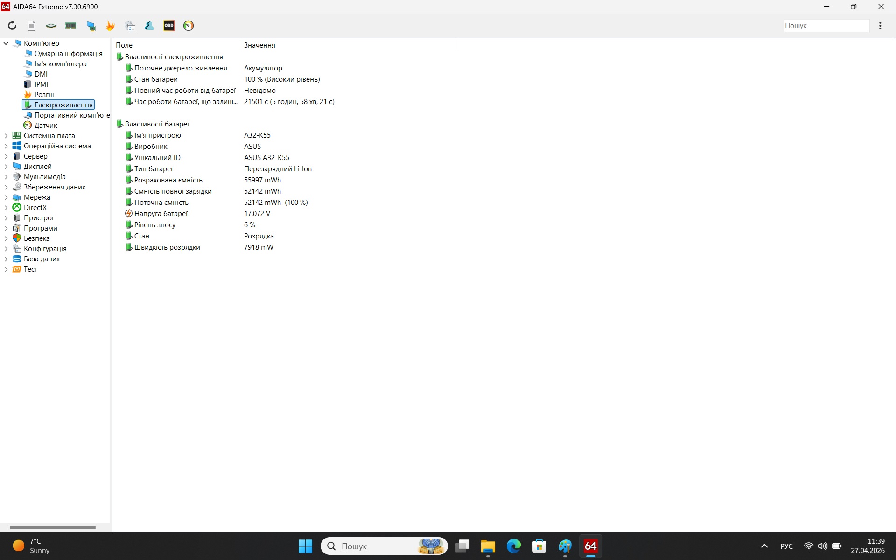
Task: Open the Report wizard document icon
Action: (31, 26)
